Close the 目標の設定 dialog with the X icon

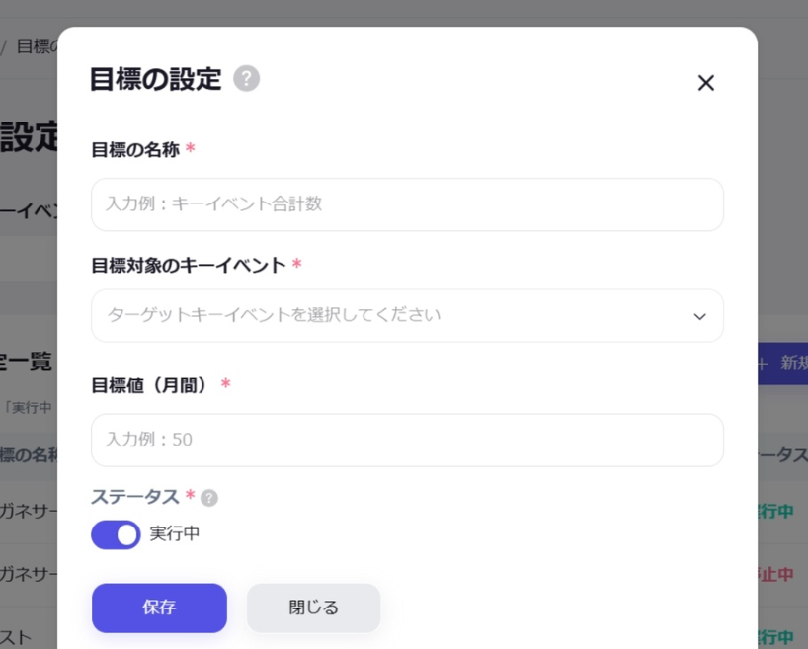pos(705,83)
